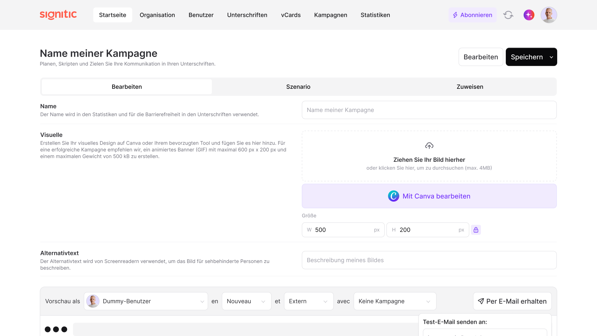Image resolution: width=597 pixels, height=336 pixels.
Task: Open the vCards menu item
Action: 291,15
